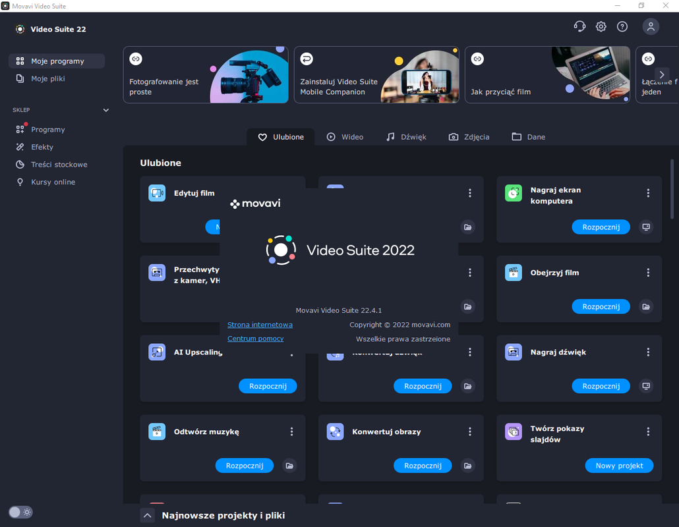Click the AI Upscaling app icon
This screenshot has height=527, width=679.
pyautogui.click(x=157, y=352)
